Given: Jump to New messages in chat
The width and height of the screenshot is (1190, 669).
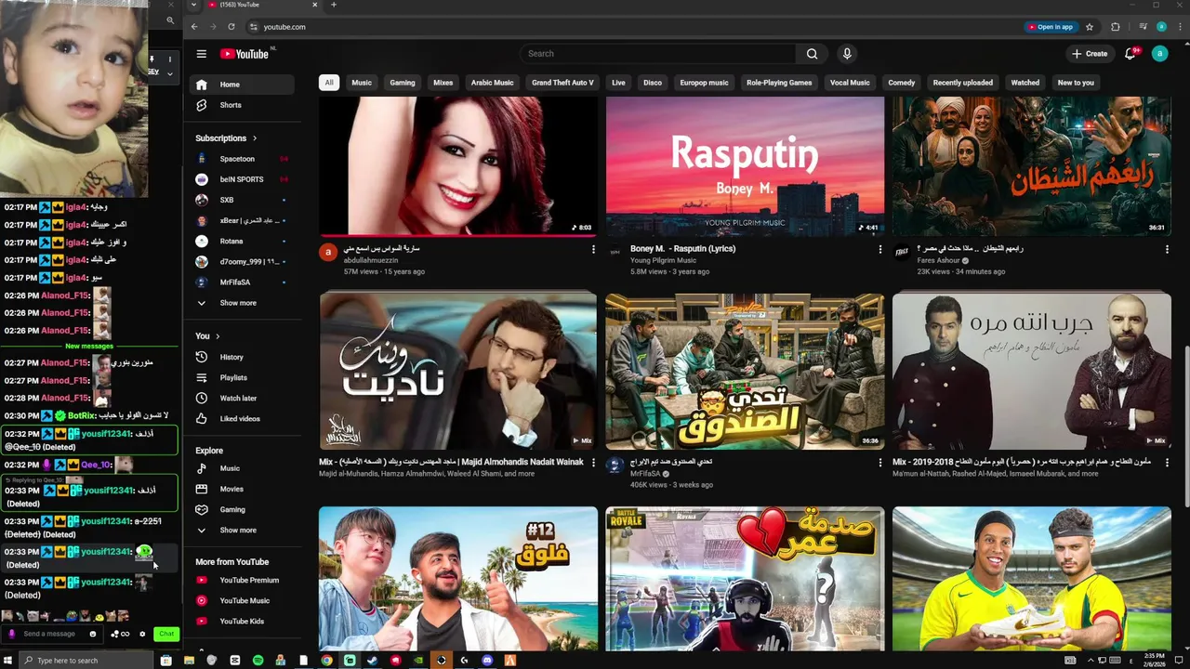Looking at the screenshot, I should 89,347.
